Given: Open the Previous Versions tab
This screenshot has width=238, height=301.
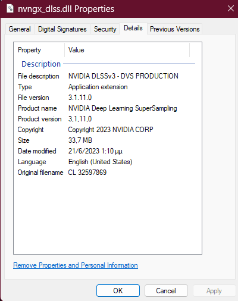Looking at the screenshot, I should point(174,29).
